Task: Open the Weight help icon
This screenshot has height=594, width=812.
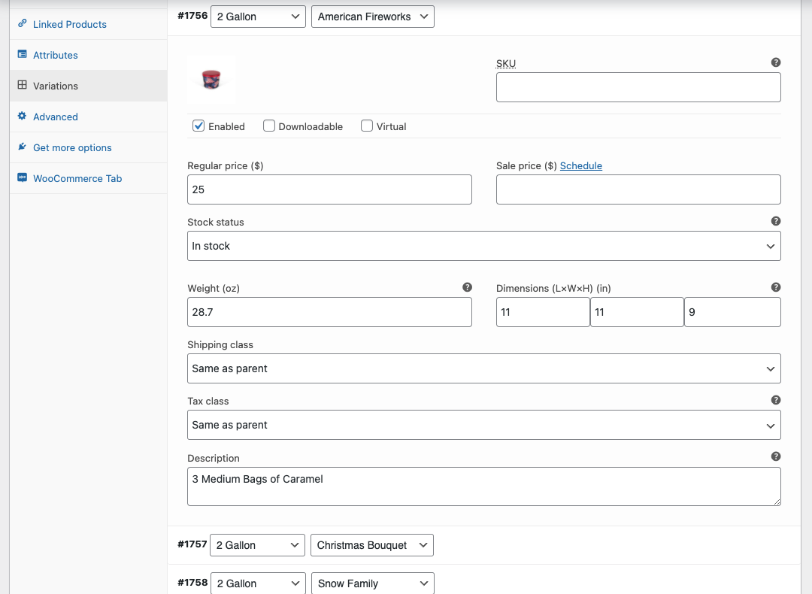Action: click(467, 287)
